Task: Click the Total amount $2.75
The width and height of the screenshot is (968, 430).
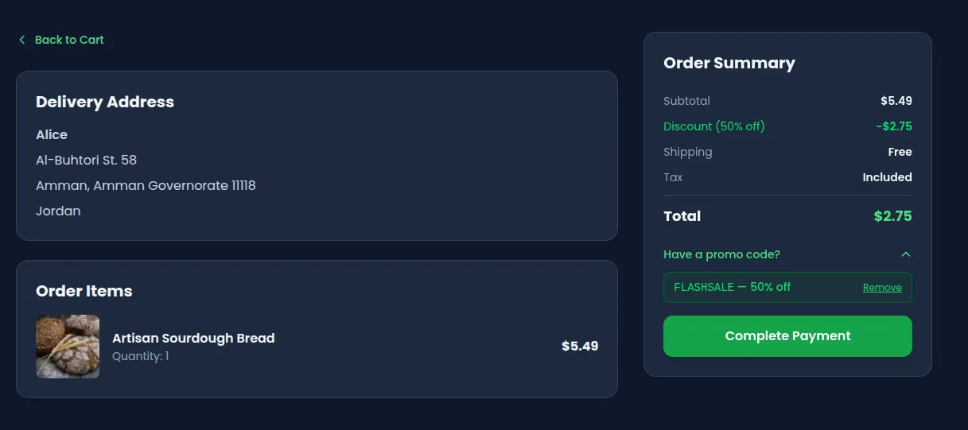Action: tap(892, 216)
